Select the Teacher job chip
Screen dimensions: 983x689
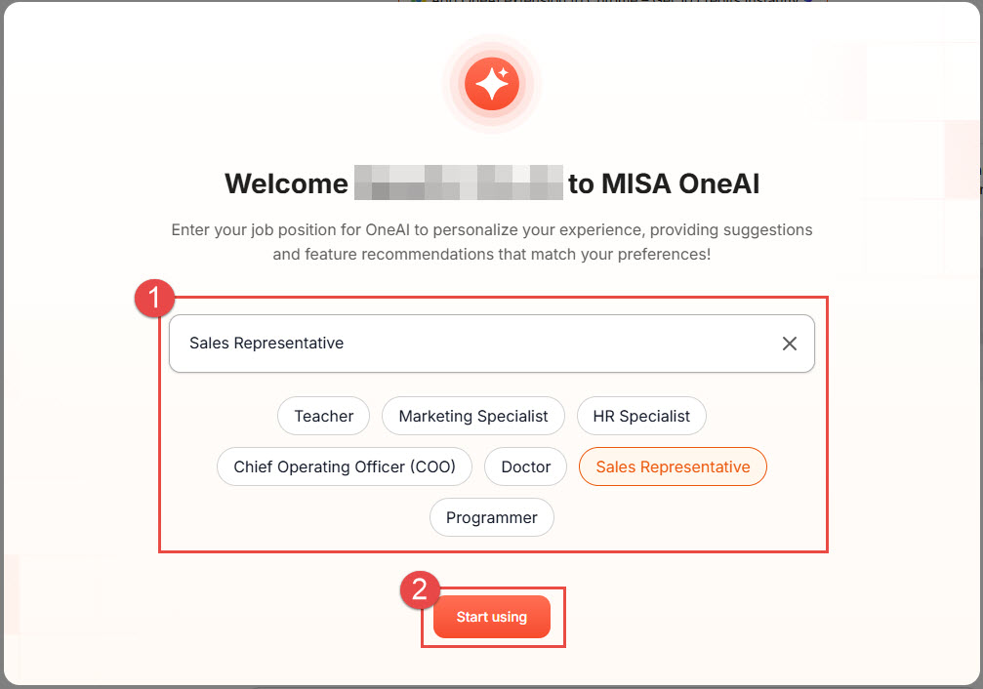coord(323,416)
